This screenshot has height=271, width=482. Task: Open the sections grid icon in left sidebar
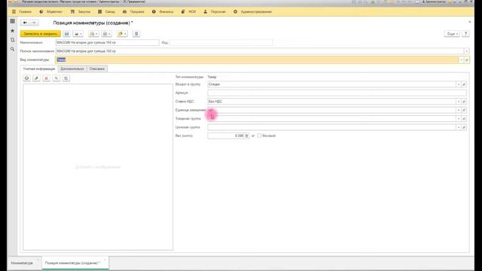click(x=12, y=21)
